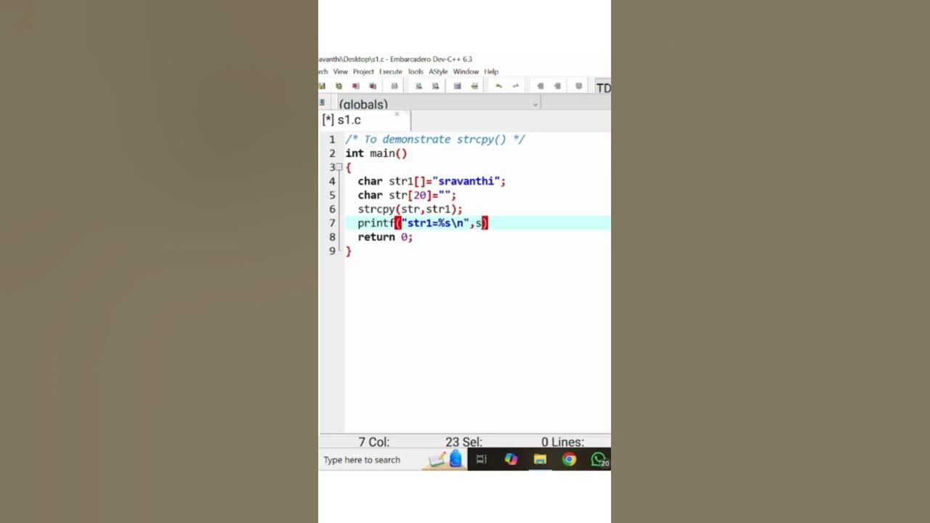Viewport: 930px width, 523px height.
Task: Click the line "char str[20]="";"
Action: (x=407, y=195)
